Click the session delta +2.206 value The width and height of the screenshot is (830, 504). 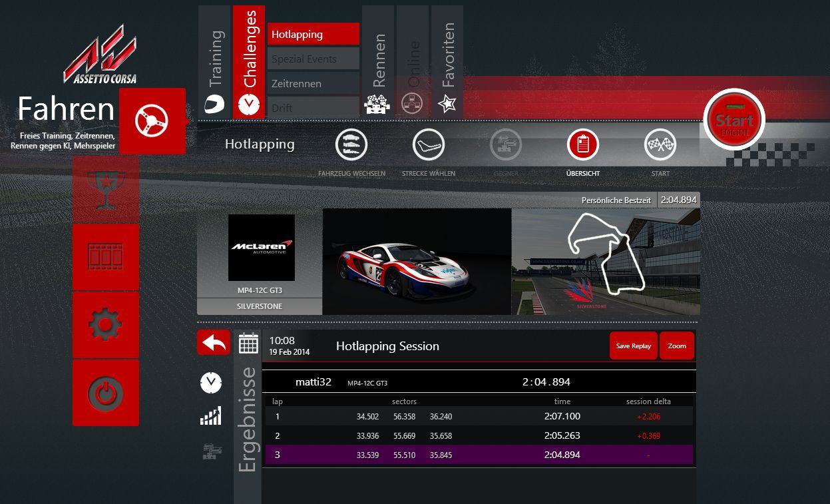pos(648,417)
